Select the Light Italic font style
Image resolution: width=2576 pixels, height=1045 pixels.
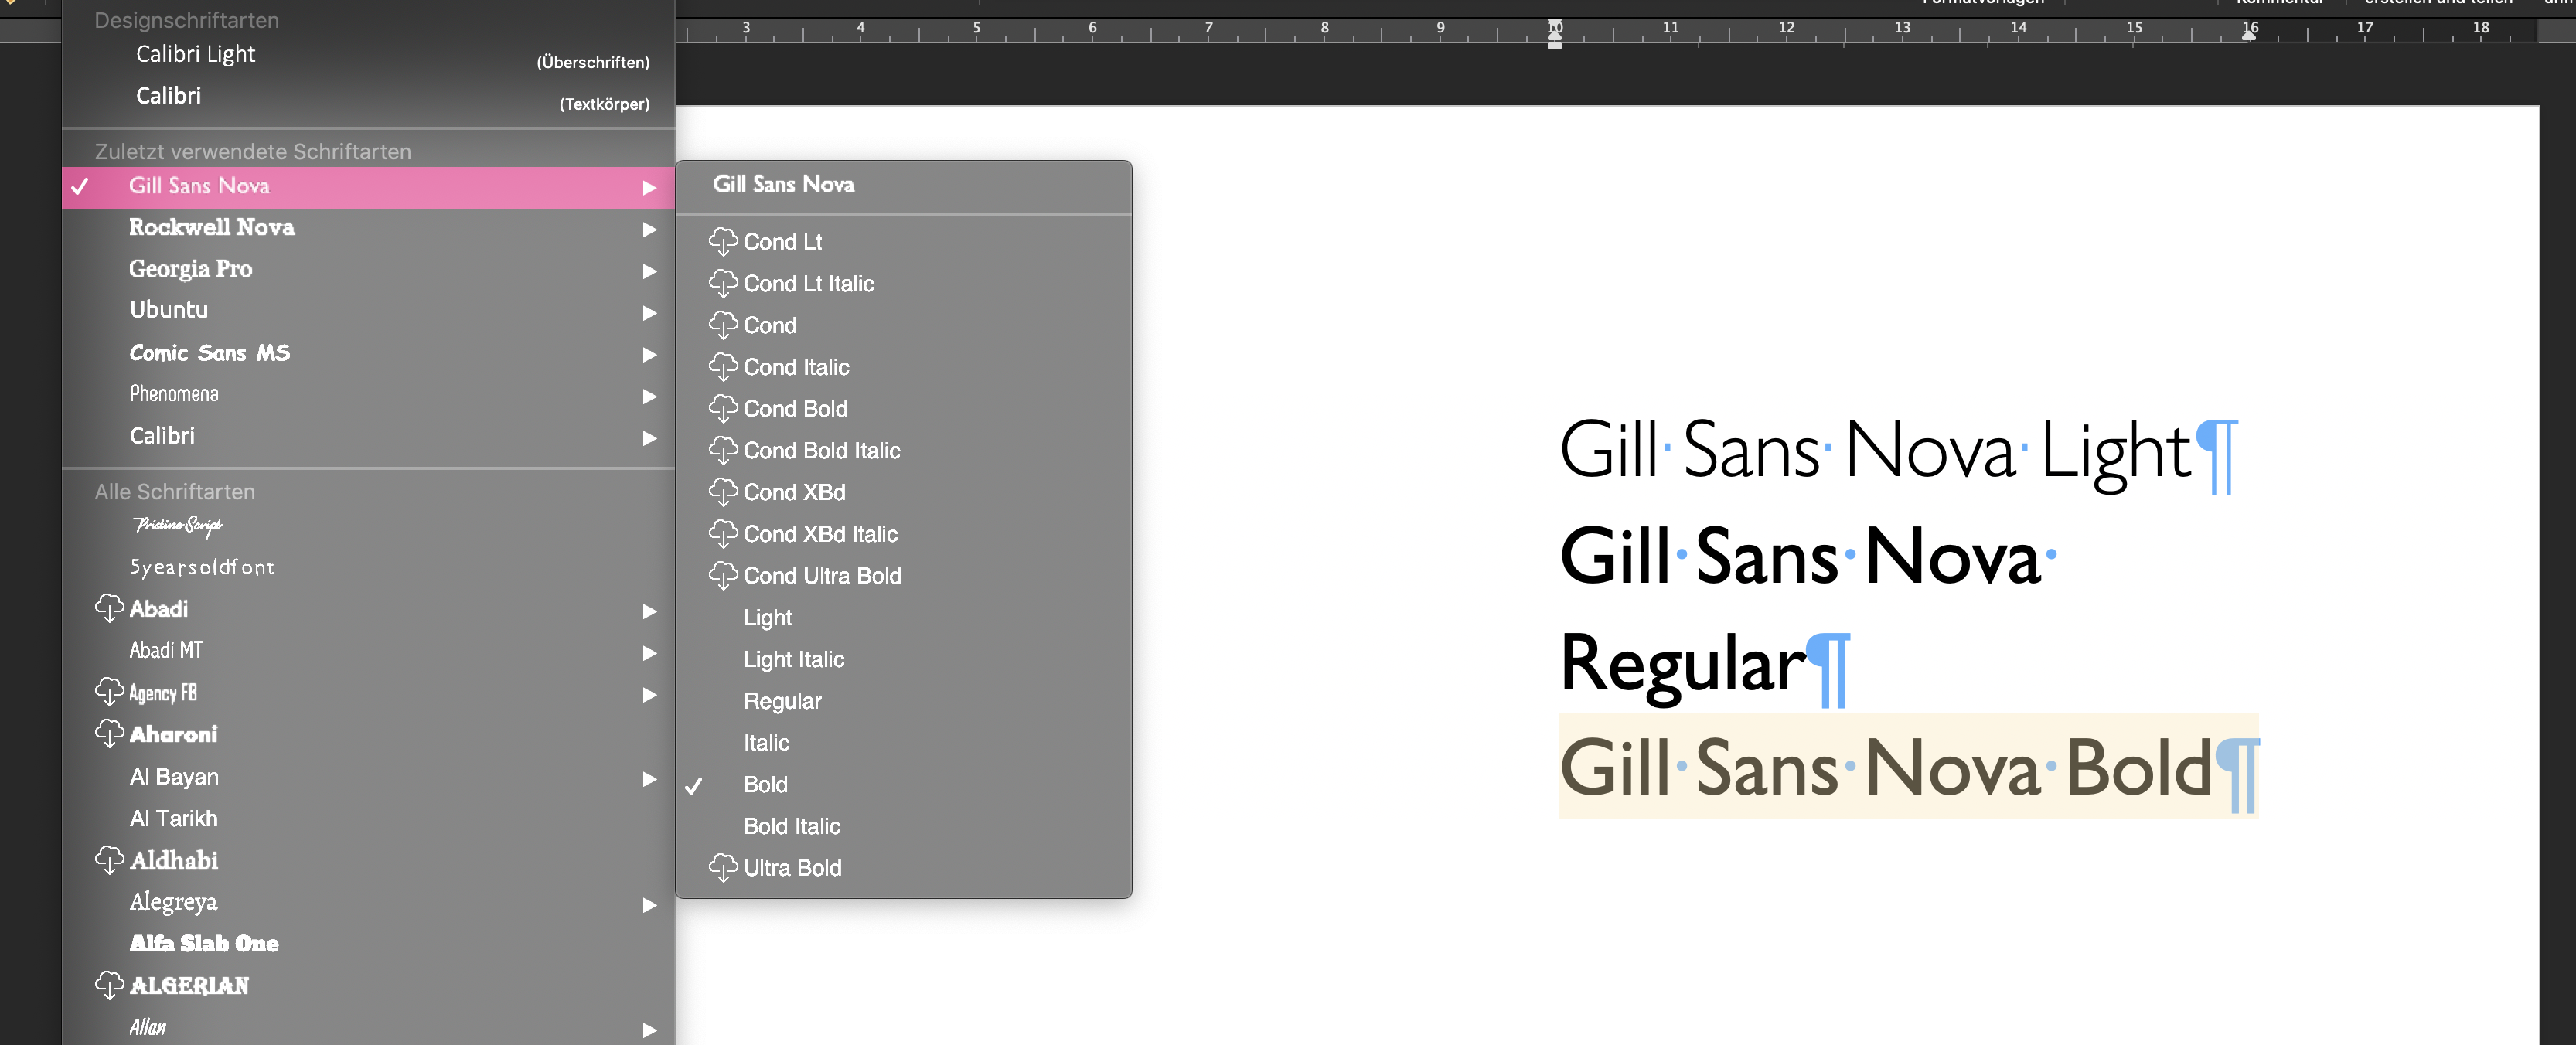[904, 660]
